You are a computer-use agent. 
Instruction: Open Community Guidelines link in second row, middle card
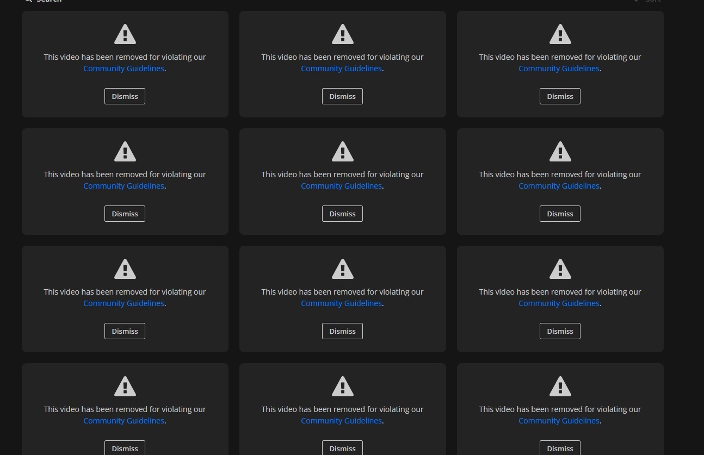point(341,186)
